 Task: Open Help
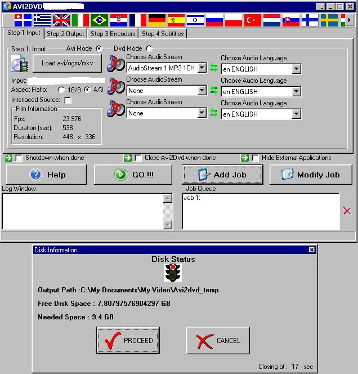tap(47, 175)
